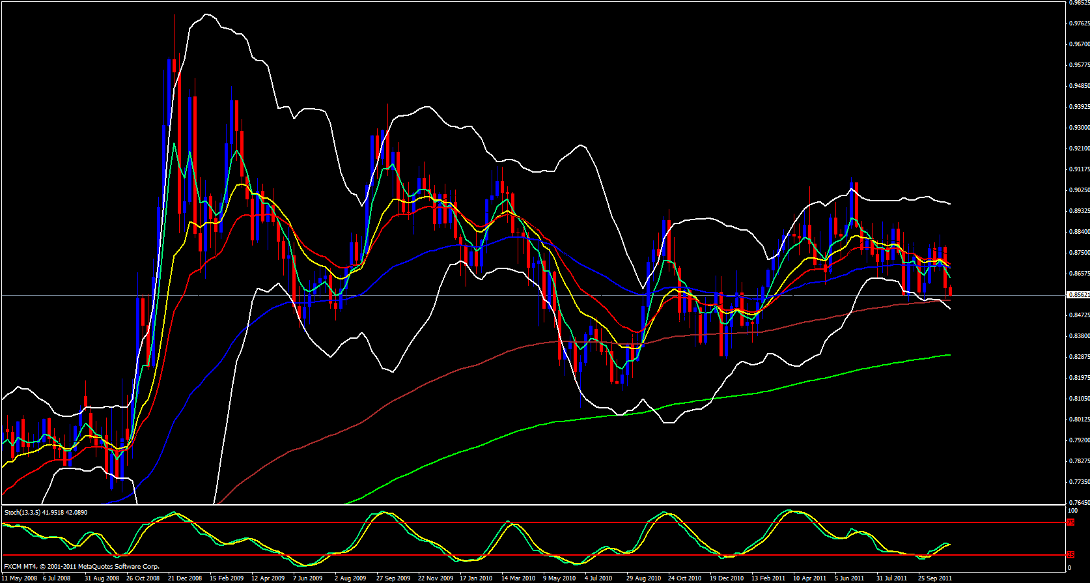This screenshot has height=583, width=1090.
Task: Click the 21 Dec 2008 date label
Action: pos(186,578)
